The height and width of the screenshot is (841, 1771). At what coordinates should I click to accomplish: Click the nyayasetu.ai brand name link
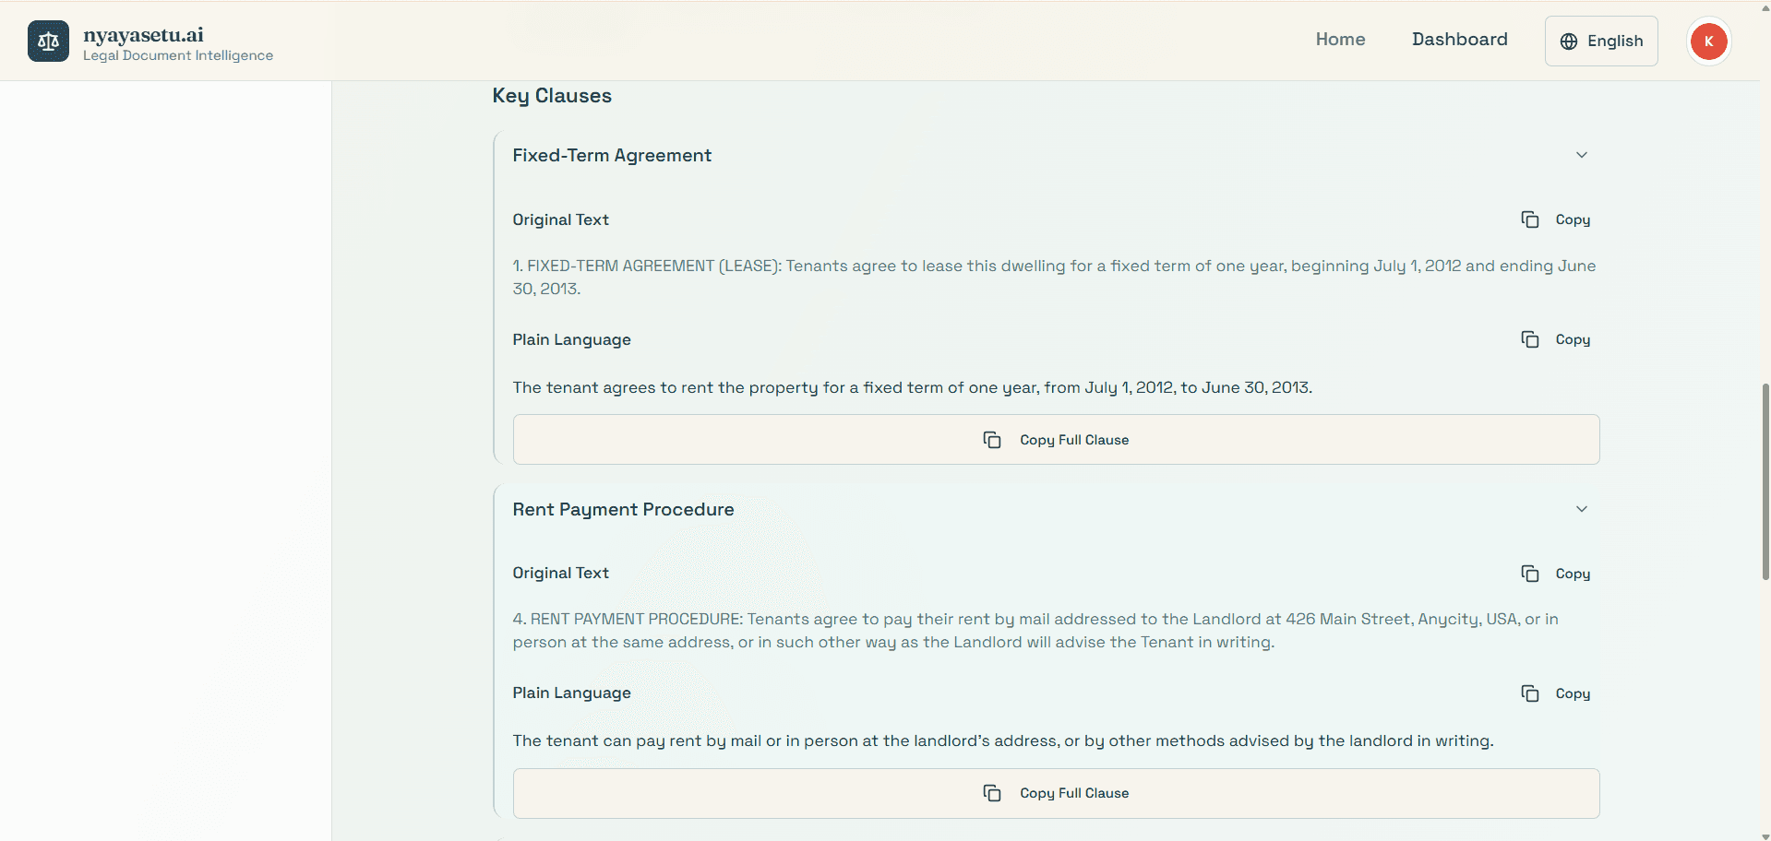pos(143,35)
